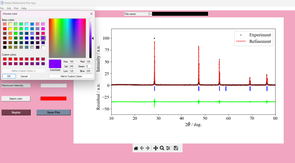This screenshot has height=163, width=295.
Task: Select the zoom magnifier tool
Action: [162, 148]
